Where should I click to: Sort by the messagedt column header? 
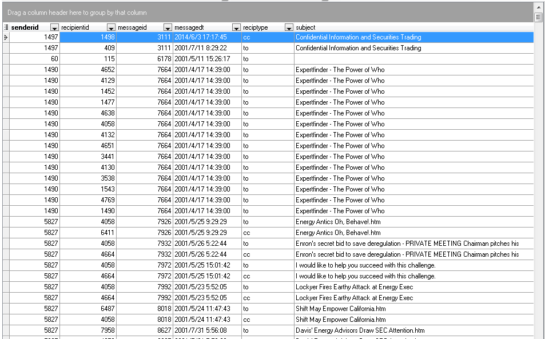click(x=201, y=27)
